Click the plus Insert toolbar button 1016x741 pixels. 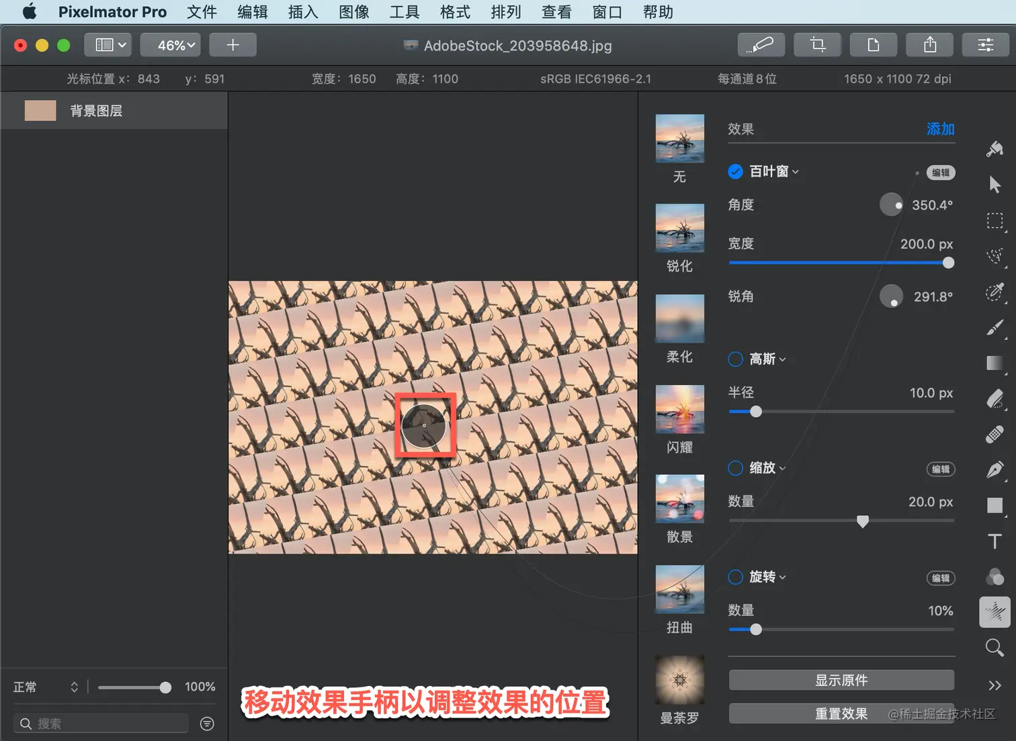232,45
